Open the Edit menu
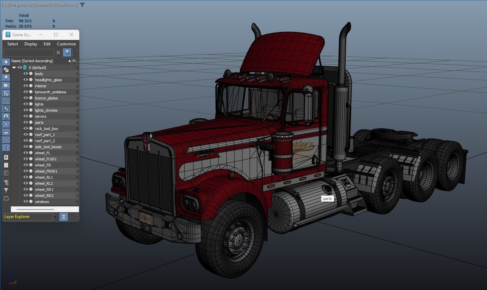 47,44
